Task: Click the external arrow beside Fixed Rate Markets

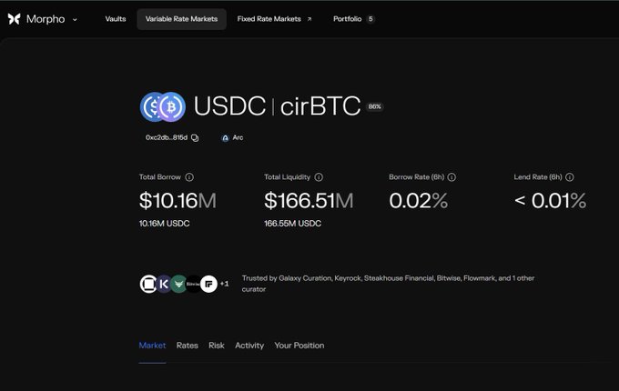Action: 309,19
